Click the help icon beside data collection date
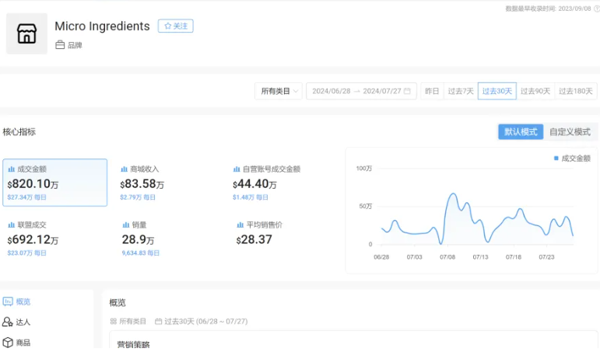The image size is (600, 359). (x=596, y=9)
